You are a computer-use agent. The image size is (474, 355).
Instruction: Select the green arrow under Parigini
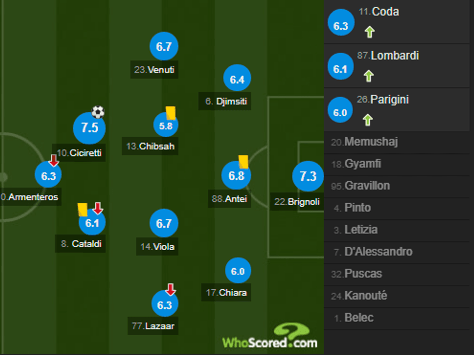point(369,119)
